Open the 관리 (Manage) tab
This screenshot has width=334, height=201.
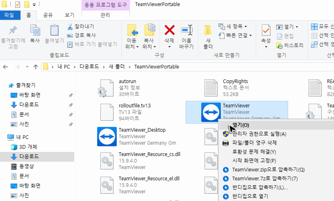(105, 15)
